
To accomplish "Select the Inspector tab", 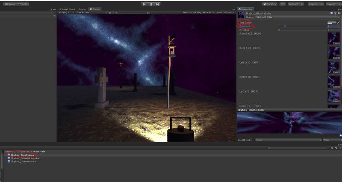I will (245, 9).
